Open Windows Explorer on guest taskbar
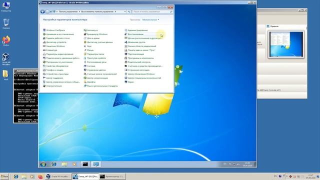Viewport: 320px width, 180px height. point(64,164)
